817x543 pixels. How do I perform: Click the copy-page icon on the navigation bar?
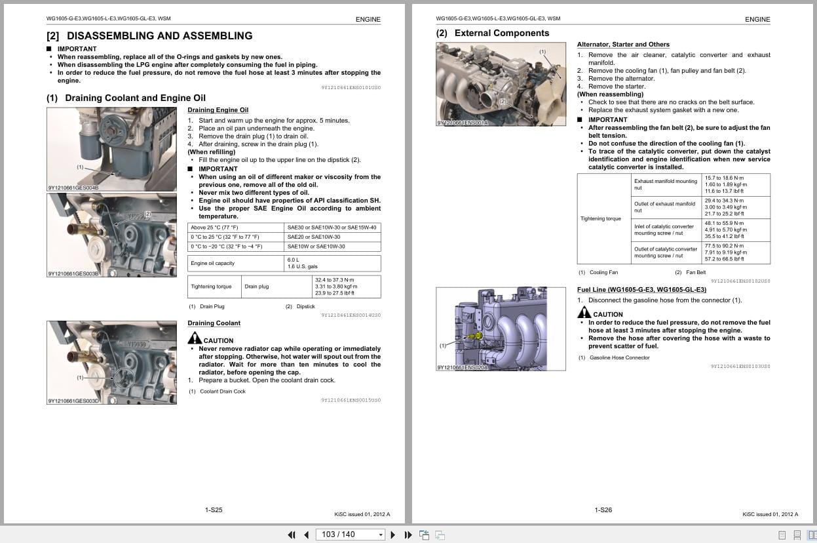[440, 535]
